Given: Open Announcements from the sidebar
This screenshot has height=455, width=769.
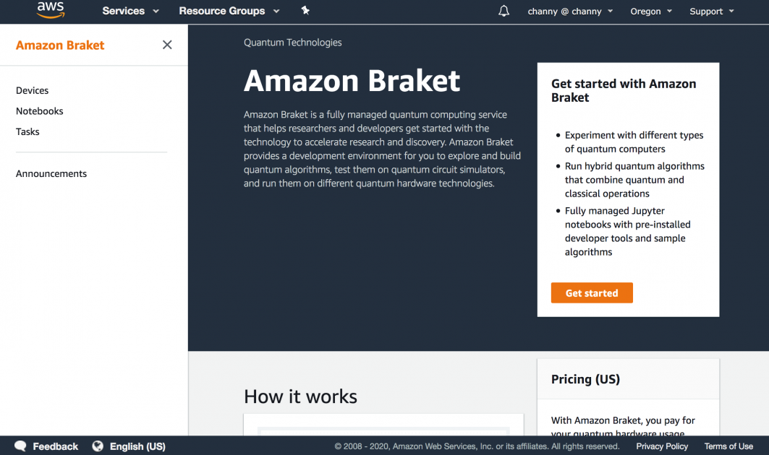Looking at the screenshot, I should click(51, 173).
